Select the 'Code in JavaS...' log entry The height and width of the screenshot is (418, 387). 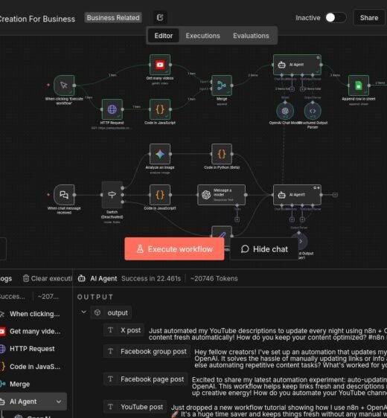click(x=33, y=367)
